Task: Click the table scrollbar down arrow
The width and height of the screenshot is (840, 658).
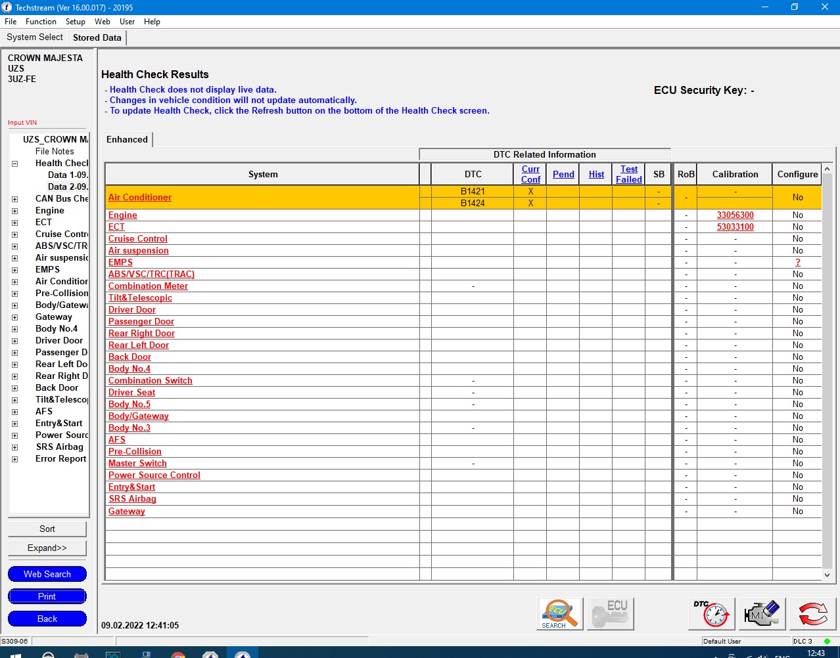Action: (x=827, y=575)
